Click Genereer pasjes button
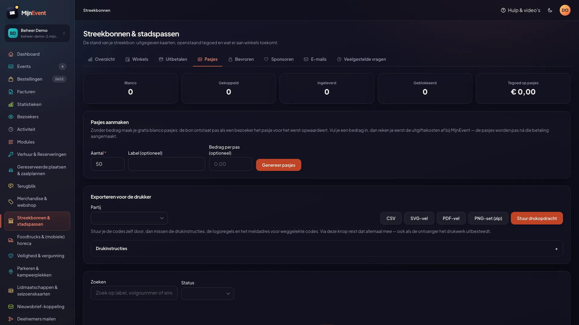579x325 pixels. (278, 165)
